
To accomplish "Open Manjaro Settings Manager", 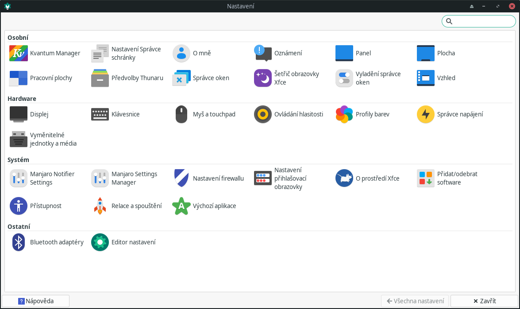I will [100, 178].
